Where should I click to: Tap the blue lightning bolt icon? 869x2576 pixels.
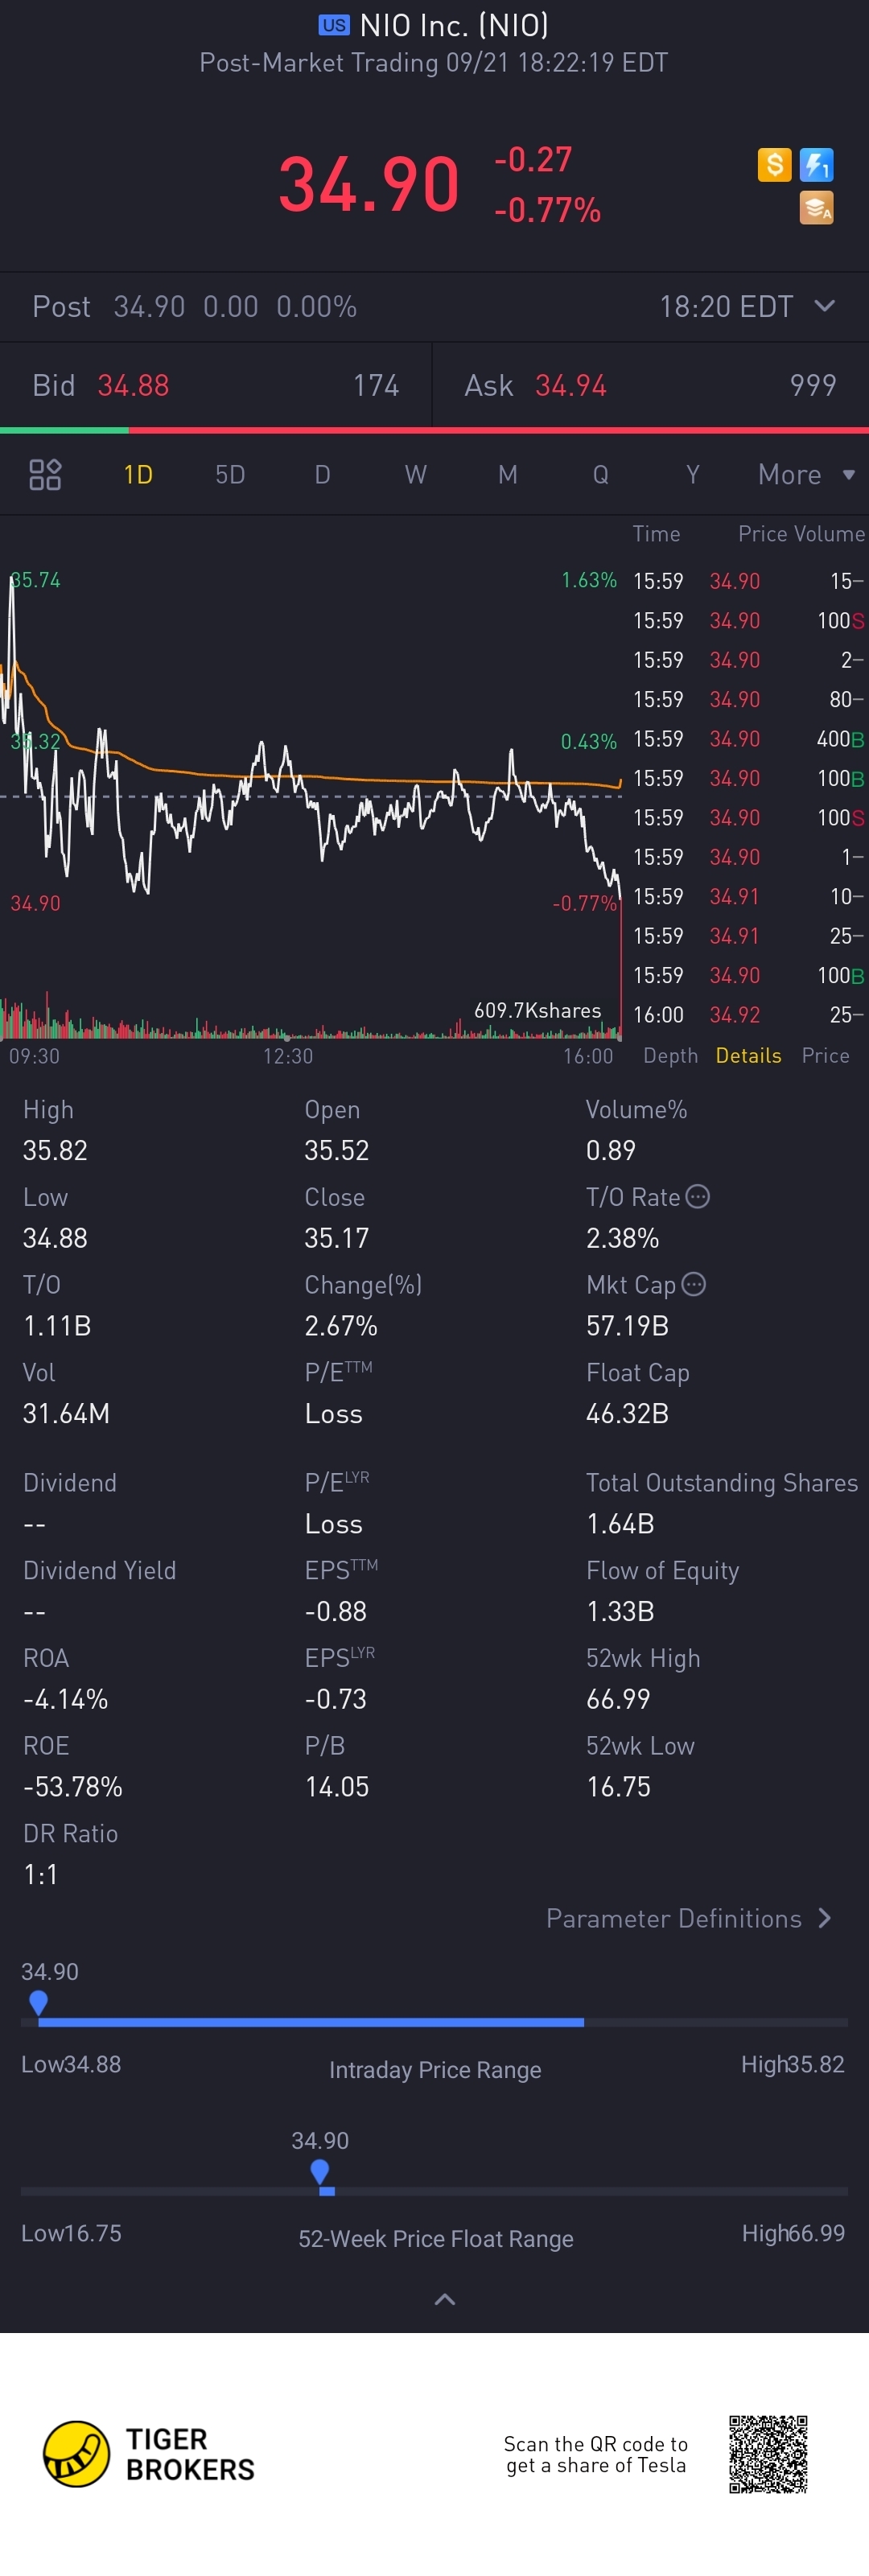816,165
